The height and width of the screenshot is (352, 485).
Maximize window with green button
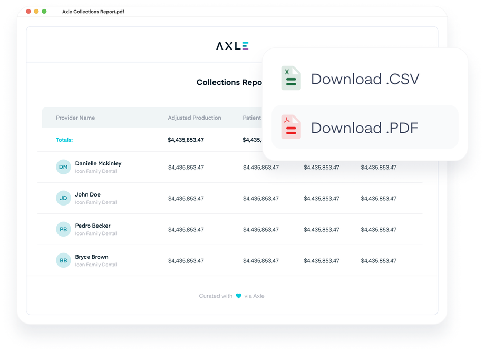pyautogui.click(x=44, y=11)
